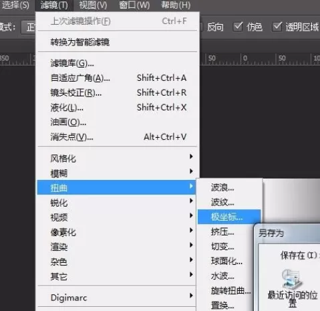Open 液化(L)... filter
Screen dimensions: 320x311
point(118,108)
